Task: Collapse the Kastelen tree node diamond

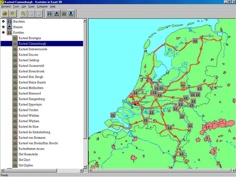Action: 4,33
